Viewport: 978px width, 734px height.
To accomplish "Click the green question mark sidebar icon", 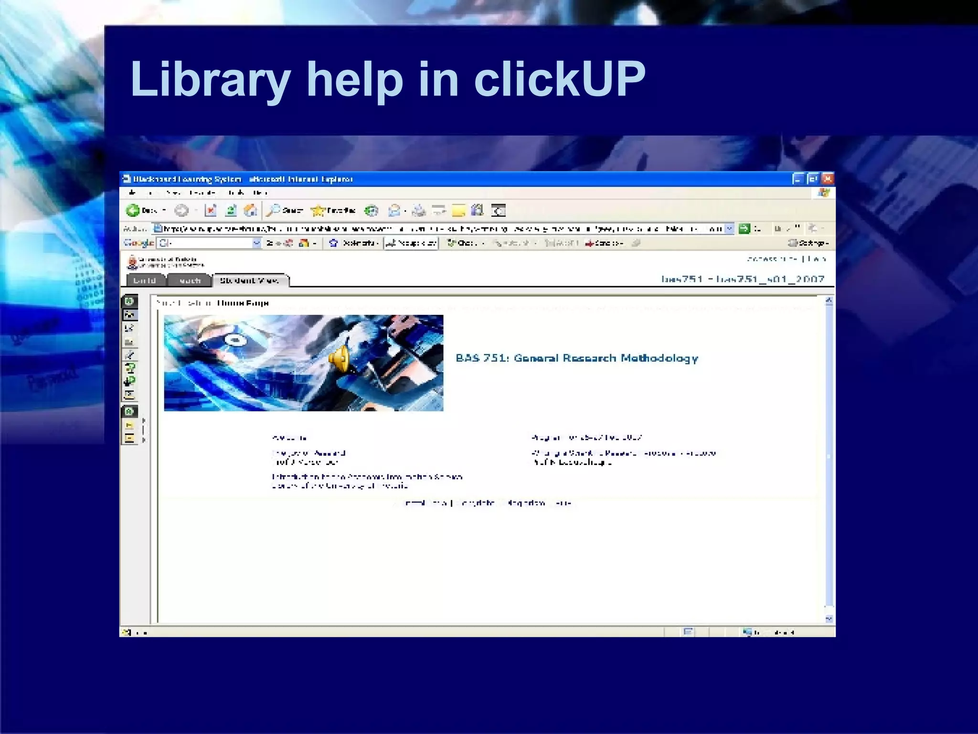I will pyautogui.click(x=129, y=368).
